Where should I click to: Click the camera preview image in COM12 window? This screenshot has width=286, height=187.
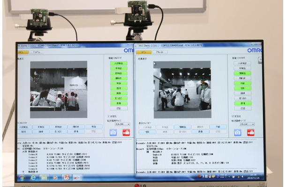182,89
